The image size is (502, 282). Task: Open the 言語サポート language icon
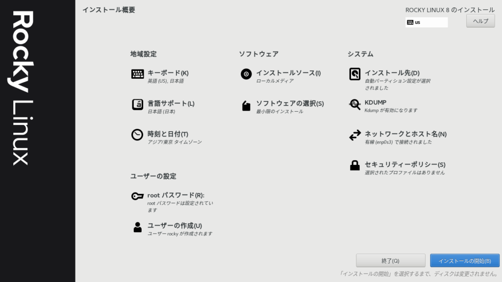pyautogui.click(x=137, y=104)
